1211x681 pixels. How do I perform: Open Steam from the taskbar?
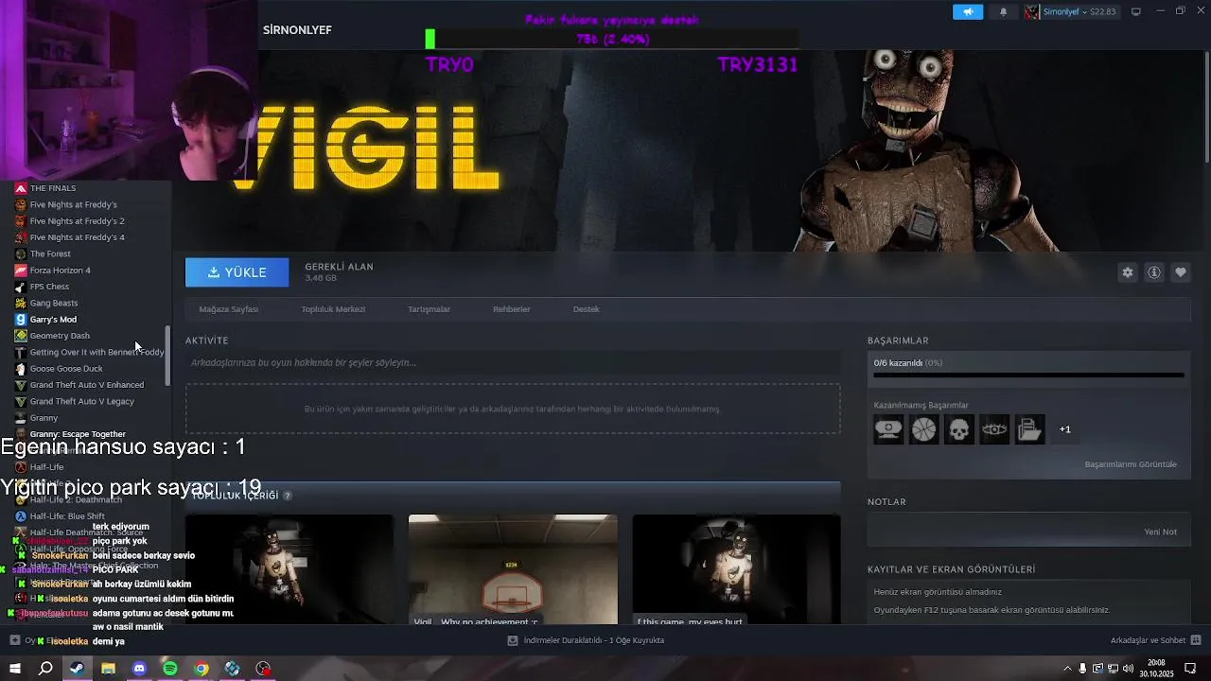77,669
